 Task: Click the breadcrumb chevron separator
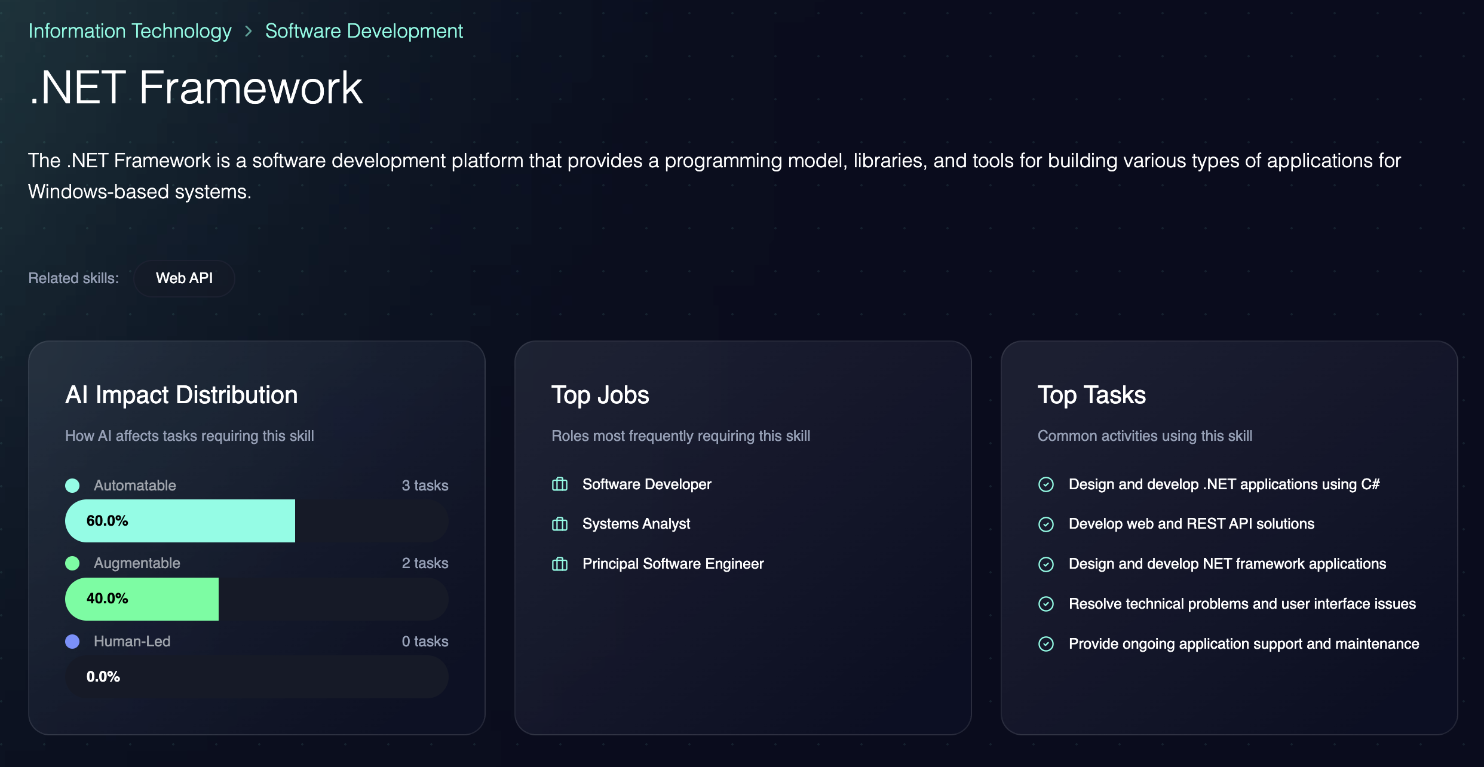coord(249,31)
